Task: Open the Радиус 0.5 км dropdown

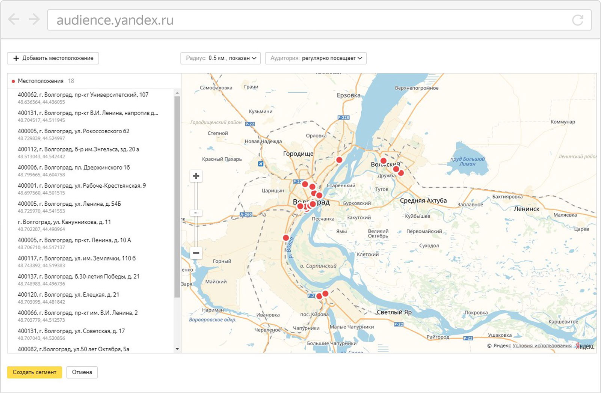Action: (x=220, y=58)
